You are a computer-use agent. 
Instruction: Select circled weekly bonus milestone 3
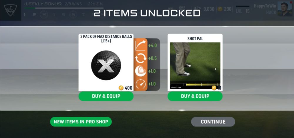coord(44,15)
